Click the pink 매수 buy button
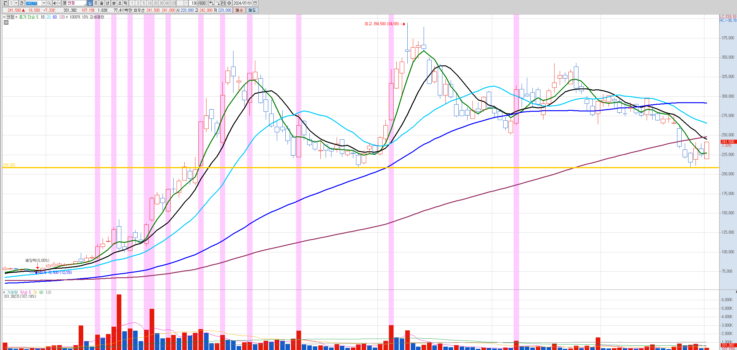Image resolution: width=737 pixels, height=350 pixels. [239, 10]
